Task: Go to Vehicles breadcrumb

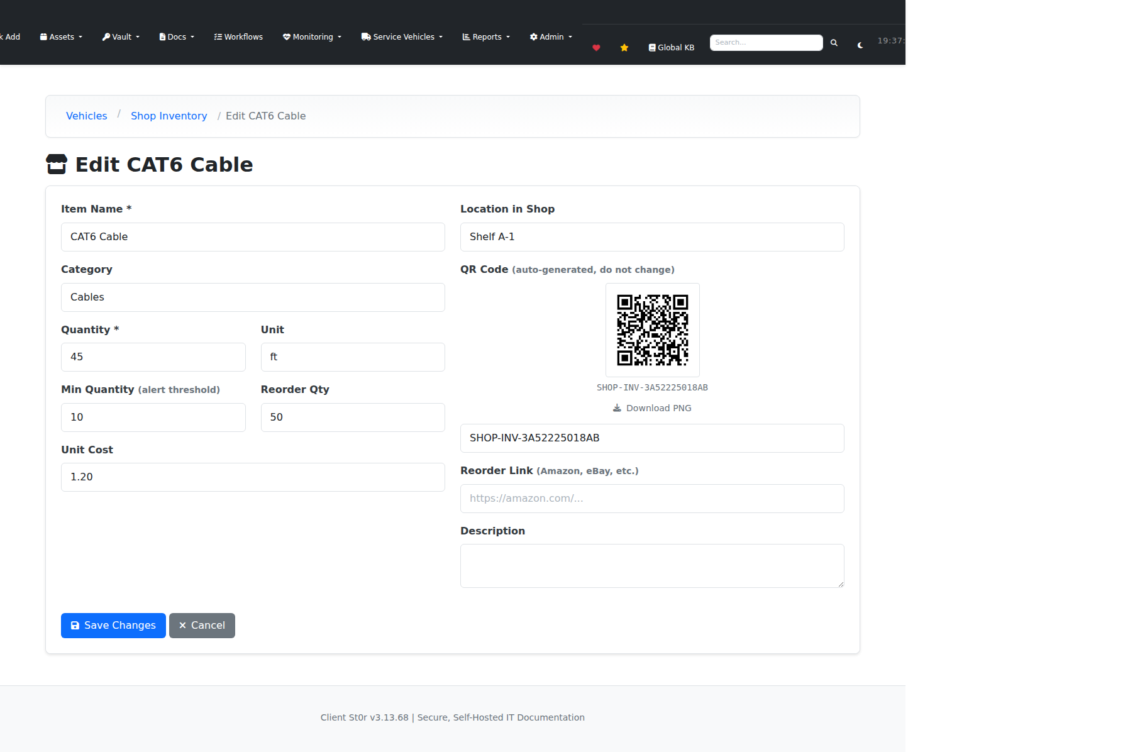Action: point(87,116)
